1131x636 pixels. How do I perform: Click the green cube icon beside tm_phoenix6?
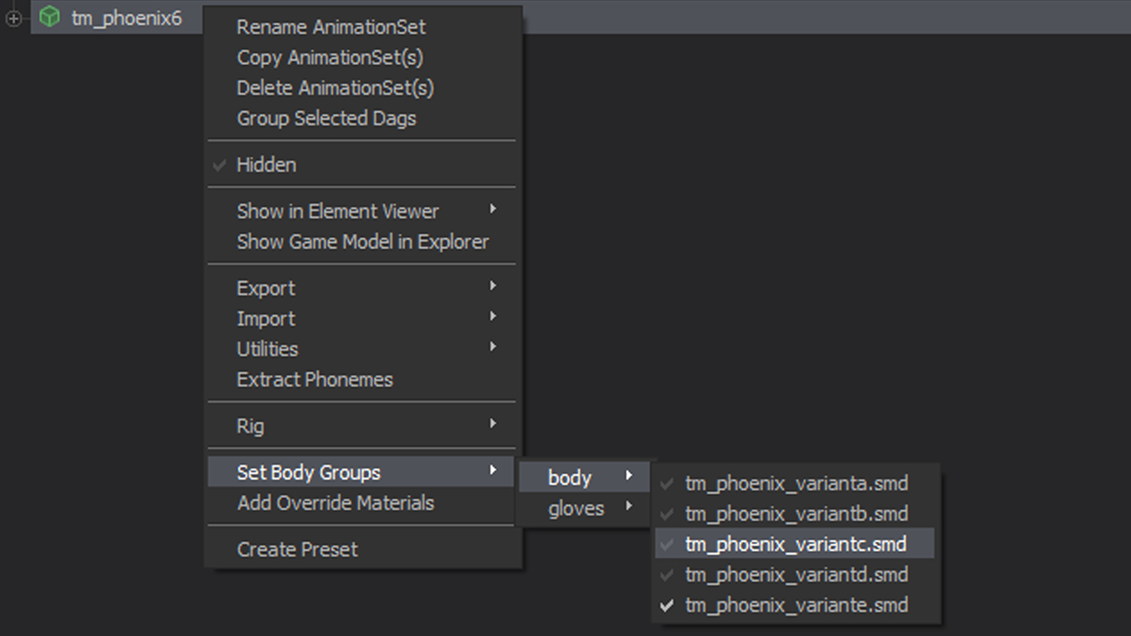tap(49, 17)
